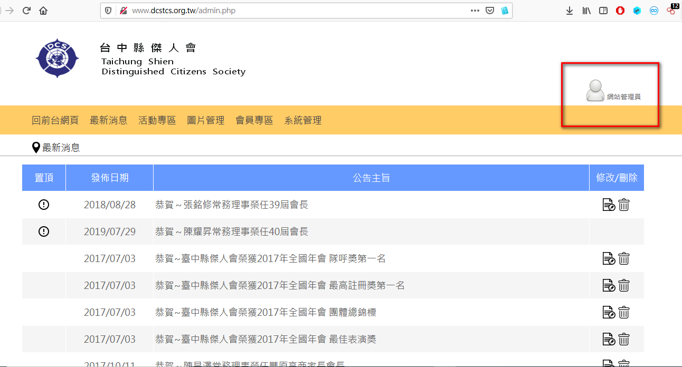Click the site administrator avatar icon

[x=595, y=91]
